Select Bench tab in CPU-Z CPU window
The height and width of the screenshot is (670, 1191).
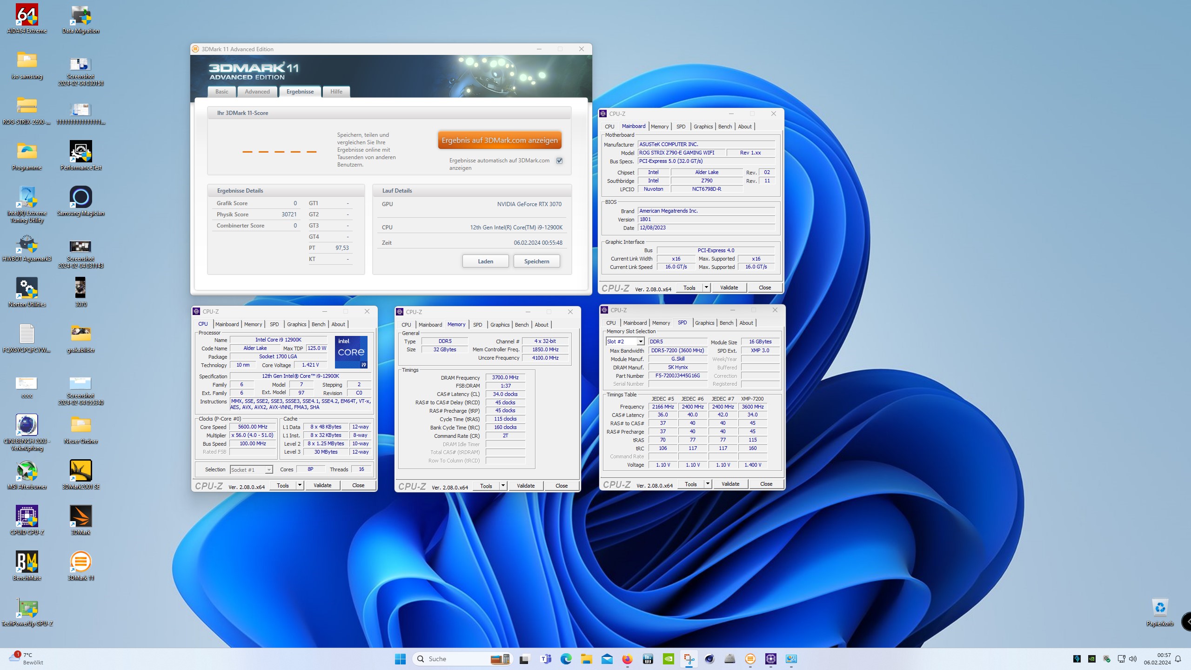click(318, 324)
